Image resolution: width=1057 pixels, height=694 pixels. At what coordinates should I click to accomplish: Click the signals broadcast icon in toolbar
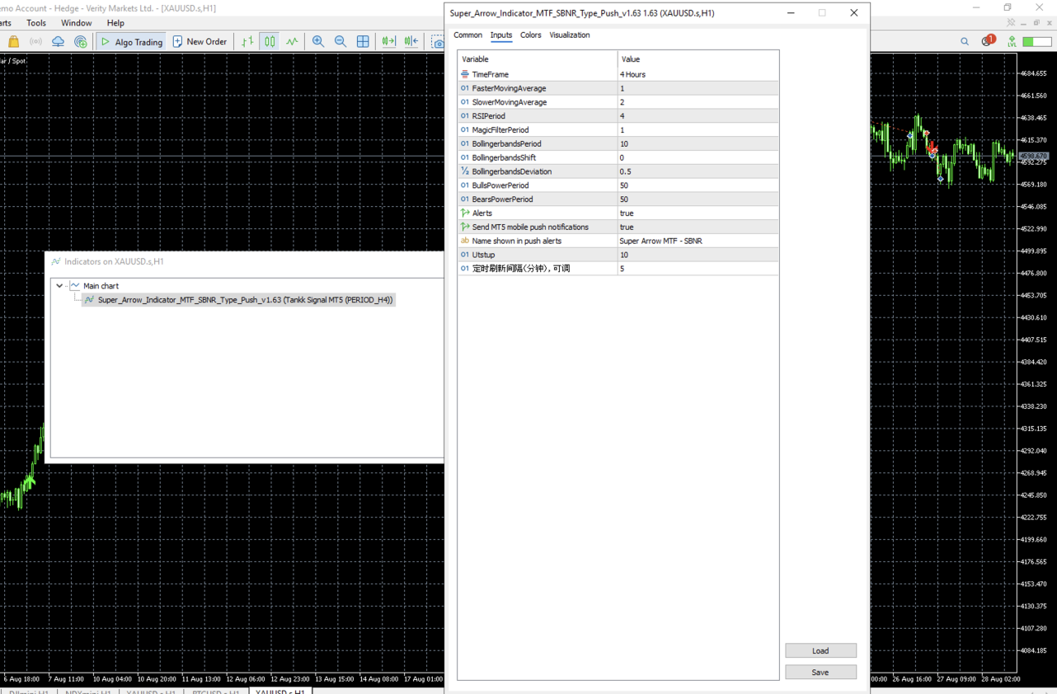(x=35, y=41)
